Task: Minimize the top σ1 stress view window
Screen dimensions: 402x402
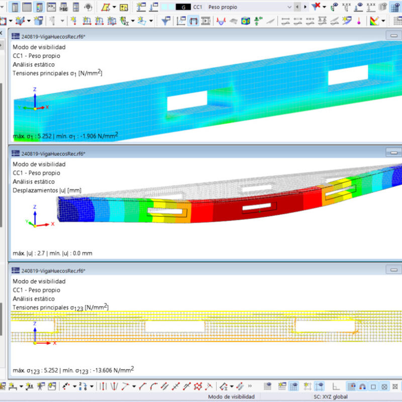Action: pos(394,36)
